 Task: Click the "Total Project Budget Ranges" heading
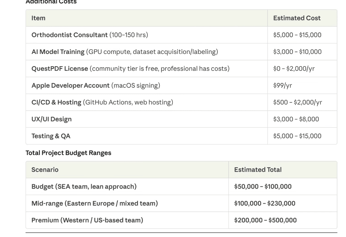pyautogui.click(x=68, y=153)
